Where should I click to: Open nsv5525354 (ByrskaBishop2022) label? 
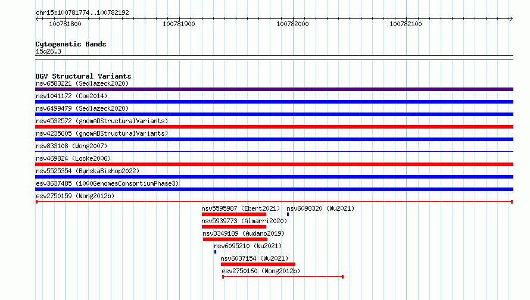(88, 171)
